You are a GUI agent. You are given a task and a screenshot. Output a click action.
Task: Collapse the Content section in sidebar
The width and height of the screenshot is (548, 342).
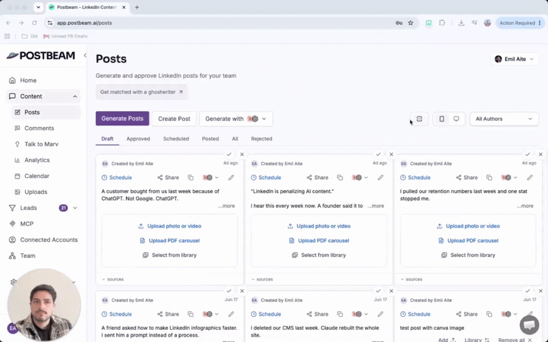coord(75,96)
